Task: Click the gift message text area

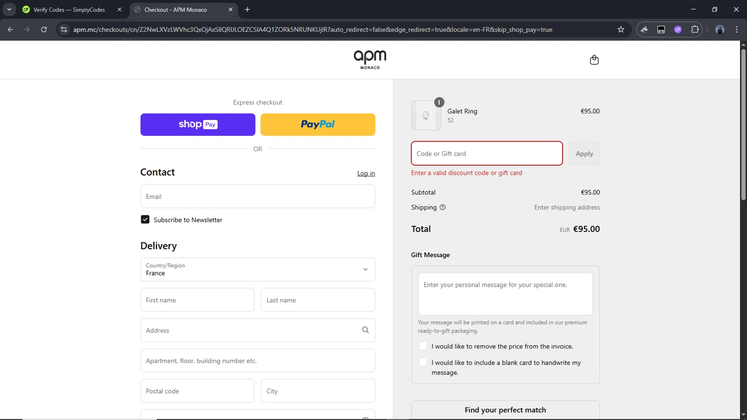Action: pyautogui.click(x=505, y=294)
